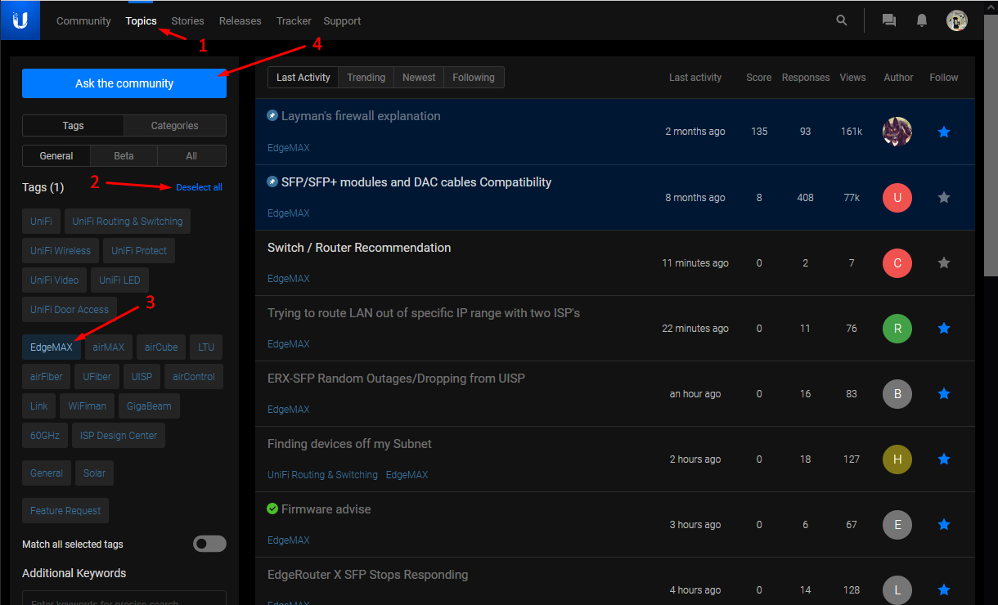Click the Additional Keywords input field
Screen dimensions: 998x605
(x=124, y=598)
